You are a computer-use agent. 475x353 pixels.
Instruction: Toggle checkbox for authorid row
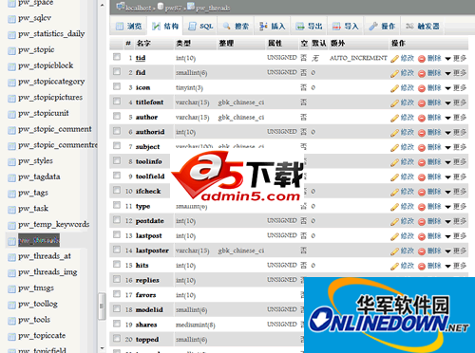[x=117, y=131]
